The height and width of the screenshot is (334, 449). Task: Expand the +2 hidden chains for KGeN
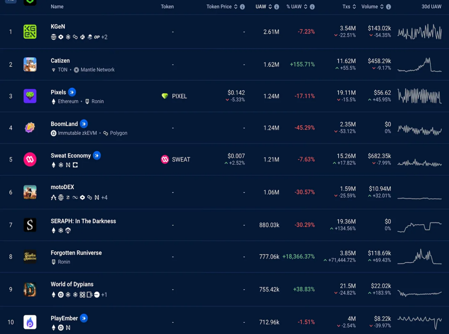coord(104,37)
